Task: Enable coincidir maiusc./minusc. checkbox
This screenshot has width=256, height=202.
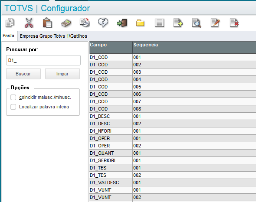Action: (13, 97)
